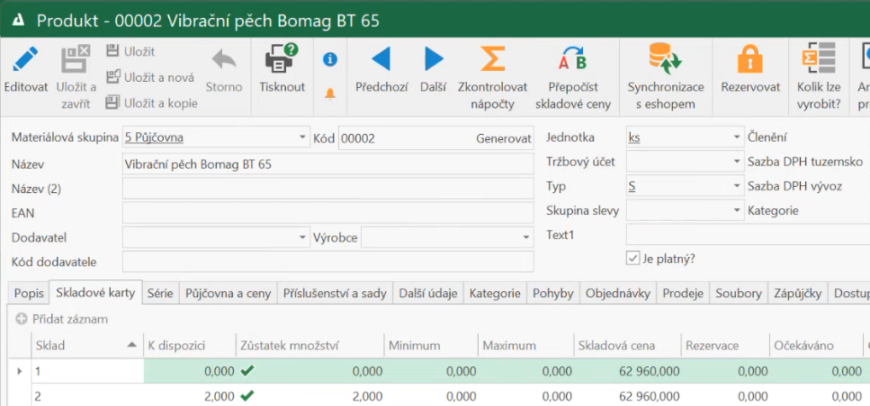Click the Kód dodavatele input field
Image resolution: width=870 pixels, height=406 pixels.
tap(327, 261)
